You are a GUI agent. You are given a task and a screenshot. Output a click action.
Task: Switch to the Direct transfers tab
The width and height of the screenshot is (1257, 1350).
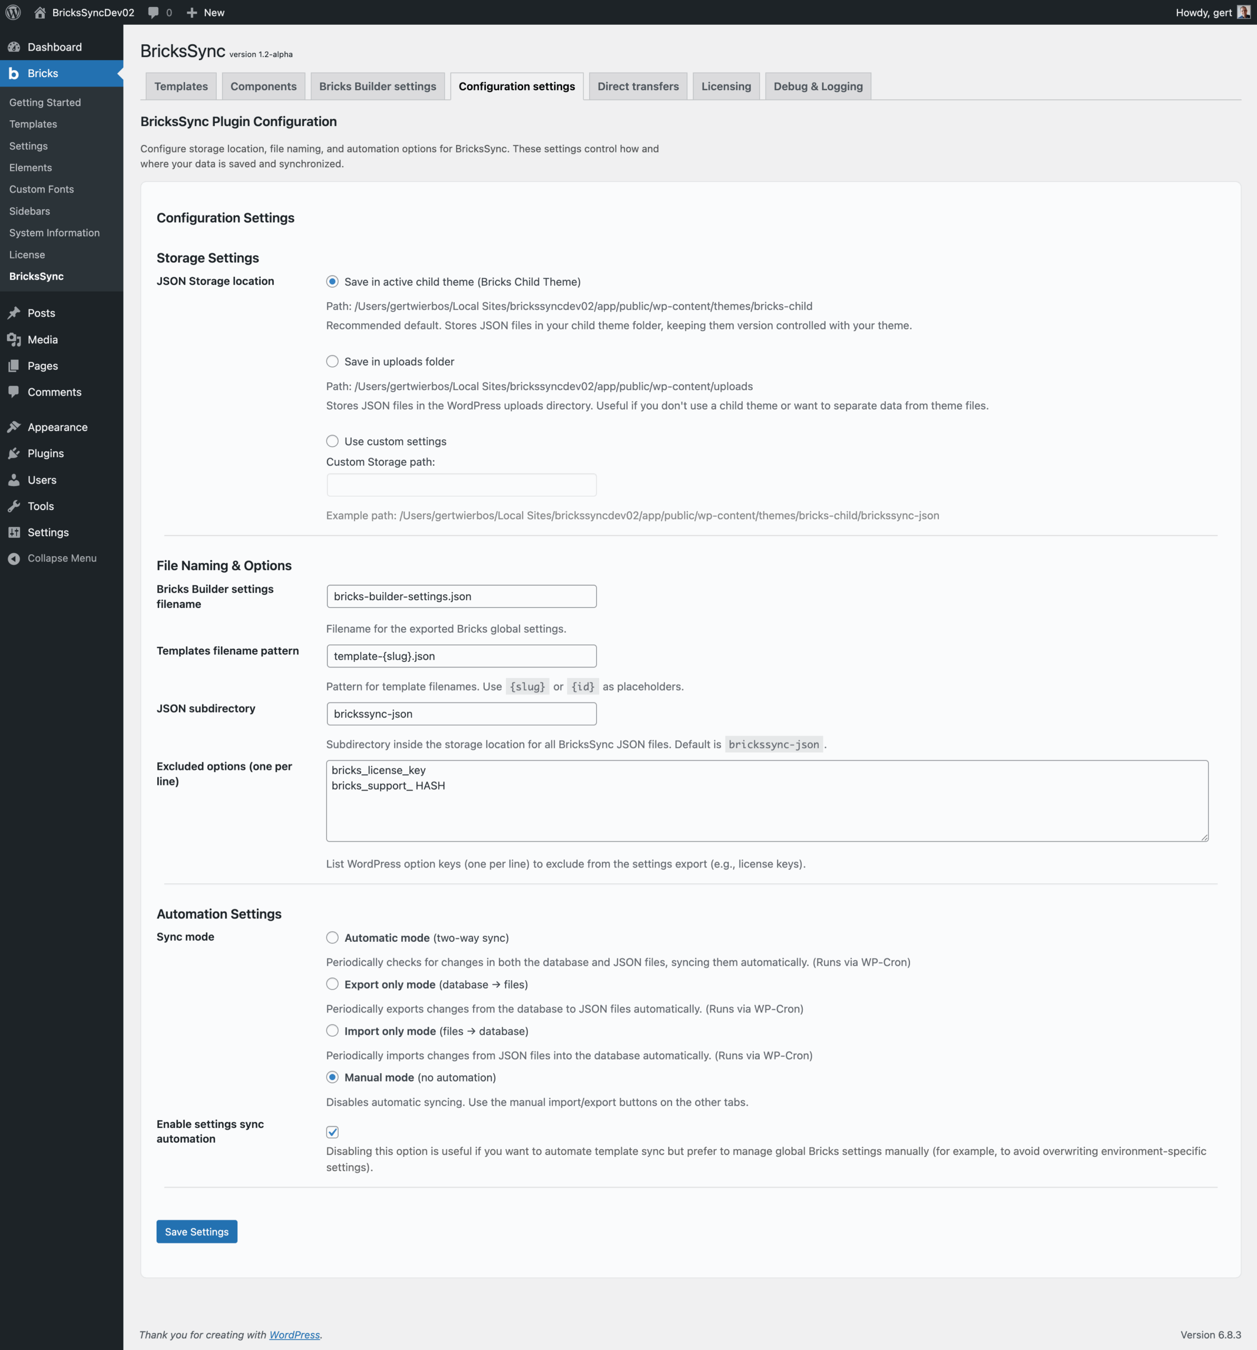(x=638, y=86)
